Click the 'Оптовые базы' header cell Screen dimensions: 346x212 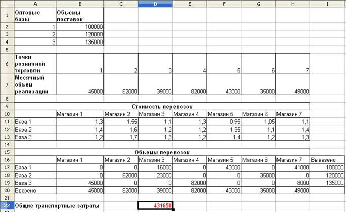click(35, 15)
